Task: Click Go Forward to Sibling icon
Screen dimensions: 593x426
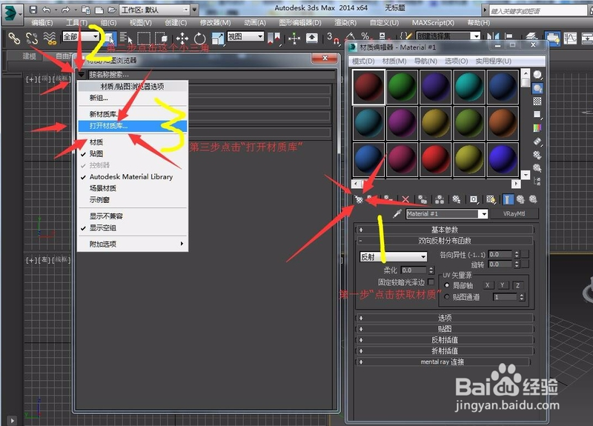Action: tap(533, 199)
